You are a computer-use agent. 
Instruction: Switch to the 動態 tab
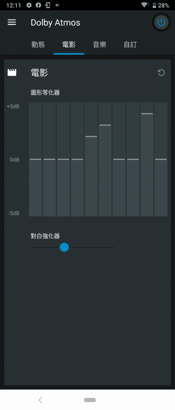pyautogui.click(x=38, y=45)
